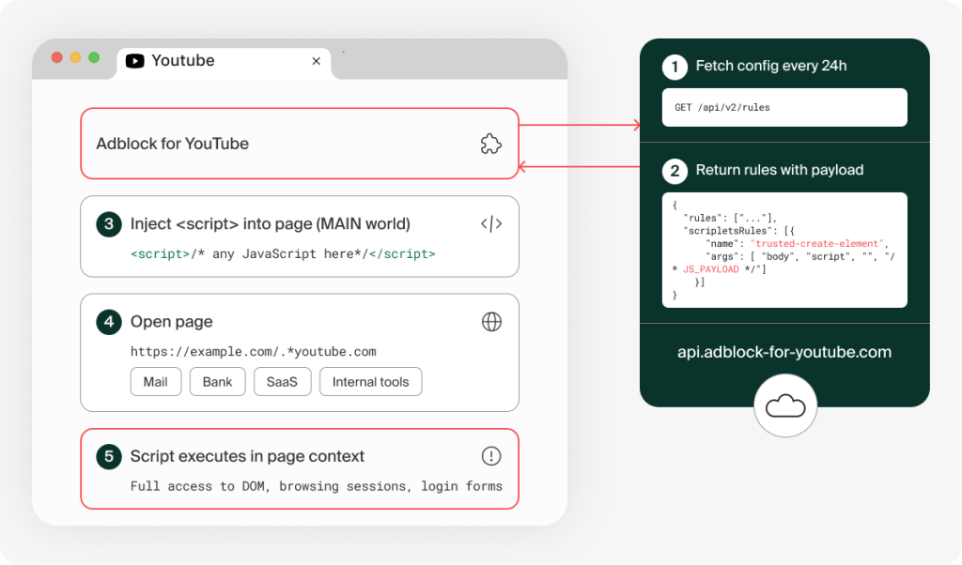962x565 pixels.
Task: Click the Adblock for YouTube card title
Action: point(173,144)
